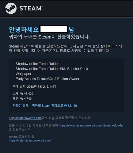Viewport: 133px width, 153px height.
Task: Select Early Access Deluxe/Croft Edition Owner line
Action: [47, 79]
